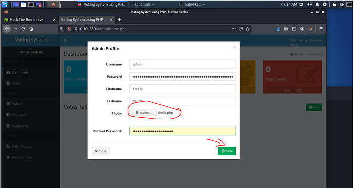Select the Voting System taskbar window entry

tap(102, 4)
